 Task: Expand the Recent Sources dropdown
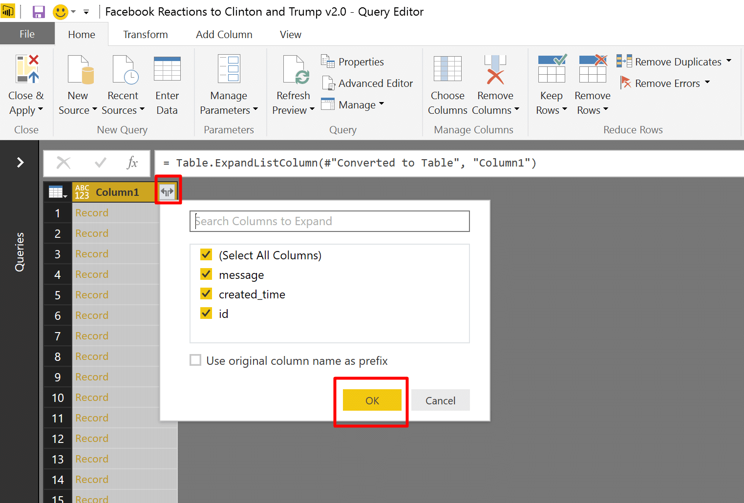(142, 109)
